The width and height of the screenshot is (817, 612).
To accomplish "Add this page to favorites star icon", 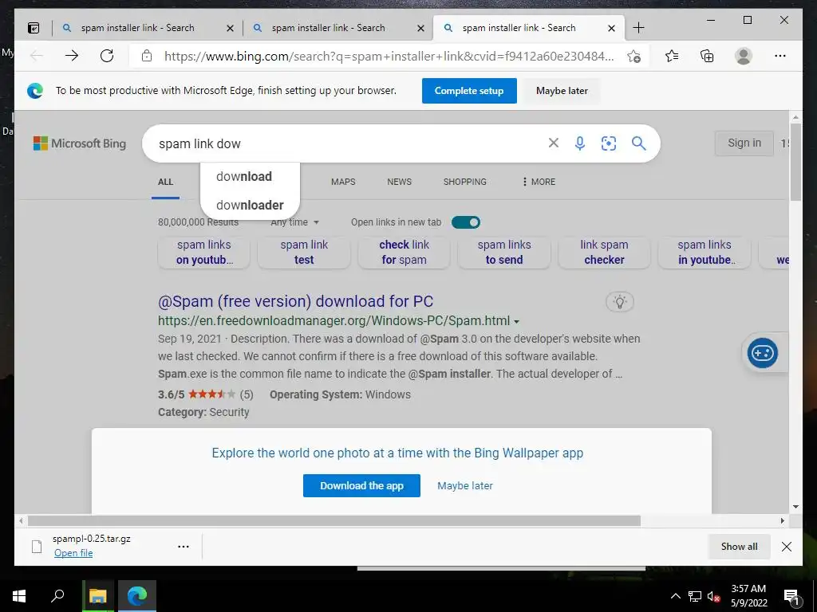I will pyautogui.click(x=633, y=56).
